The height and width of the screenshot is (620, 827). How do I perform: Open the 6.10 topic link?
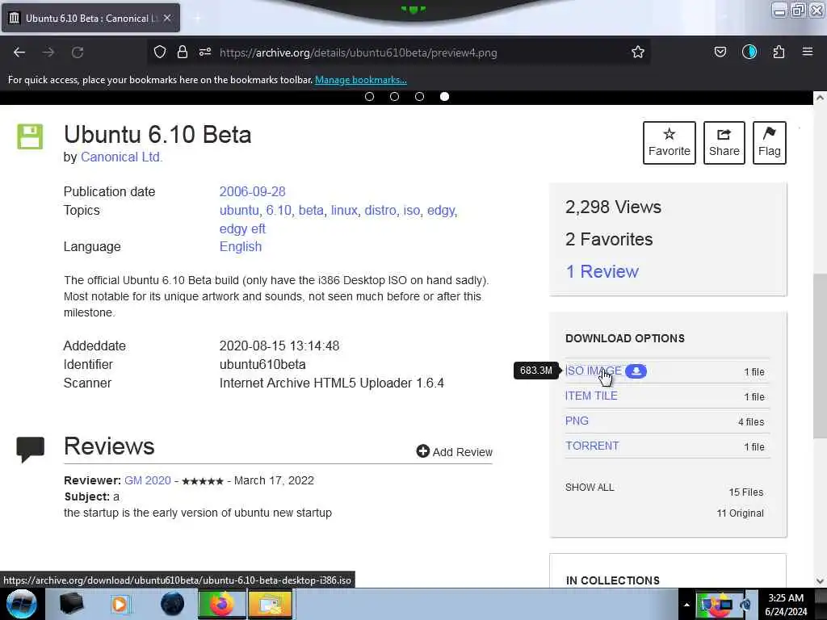point(279,210)
